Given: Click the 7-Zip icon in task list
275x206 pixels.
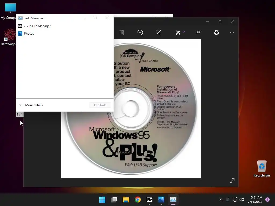Looking at the screenshot, I should [x=20, y=26].
